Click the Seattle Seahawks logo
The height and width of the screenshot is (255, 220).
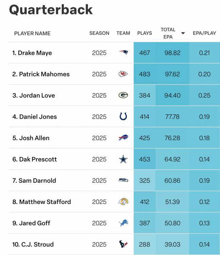coord(123,180)
